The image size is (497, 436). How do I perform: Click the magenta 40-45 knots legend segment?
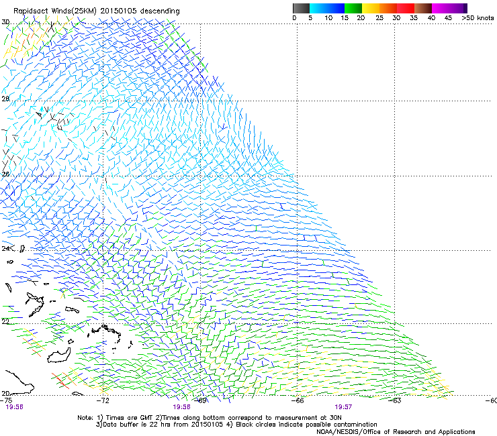(441, 8)
